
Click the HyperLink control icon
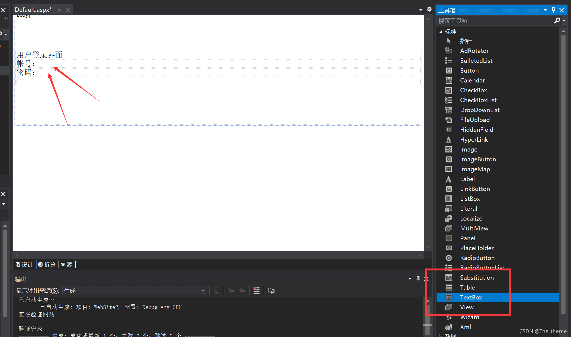[449, 140]
